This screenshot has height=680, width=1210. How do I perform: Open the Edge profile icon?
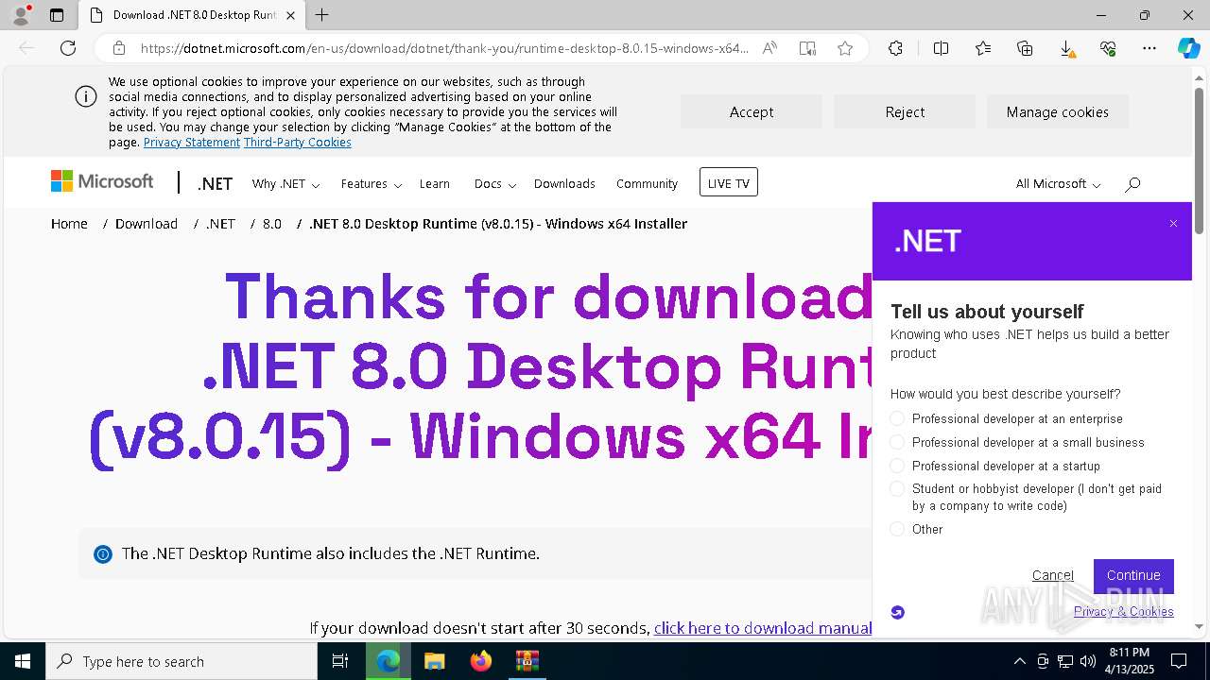tap(21, 15)
